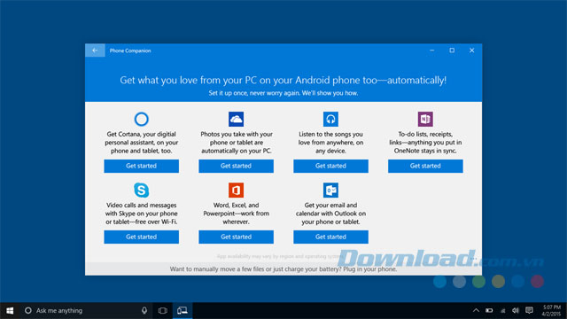
Task: Get started with Cortana
Action: 142,166
